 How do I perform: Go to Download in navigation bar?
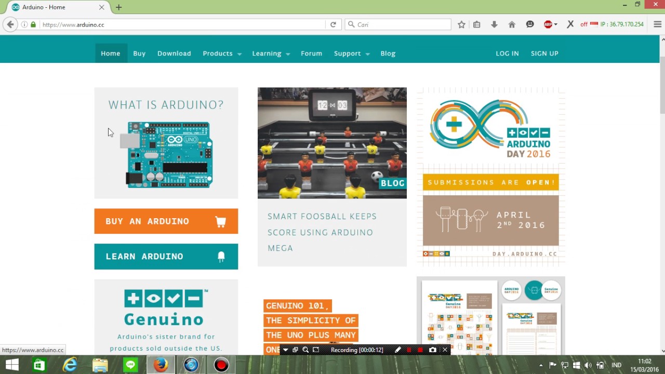174,53
